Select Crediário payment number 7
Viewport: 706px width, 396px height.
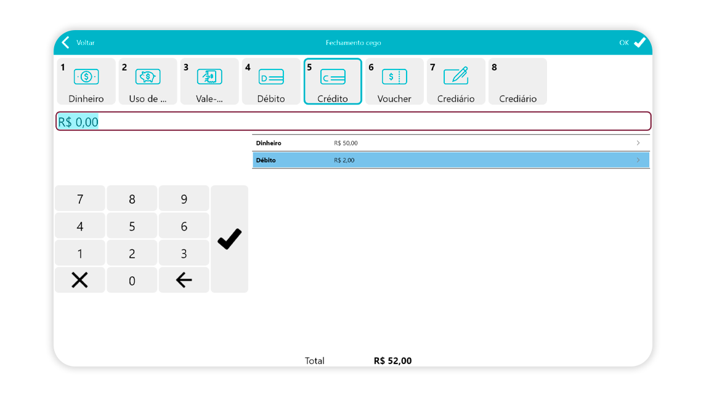coord(456,81)
